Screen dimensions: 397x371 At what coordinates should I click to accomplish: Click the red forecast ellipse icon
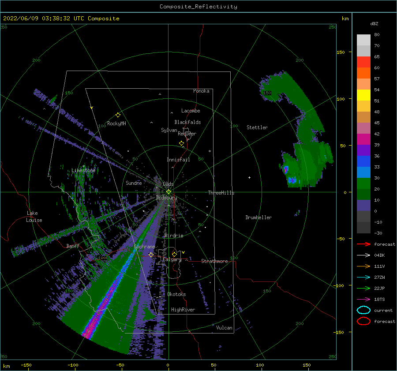pos(363,321)
